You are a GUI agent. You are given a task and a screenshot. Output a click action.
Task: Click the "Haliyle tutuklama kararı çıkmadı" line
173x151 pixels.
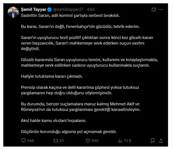tap(52, 75)
